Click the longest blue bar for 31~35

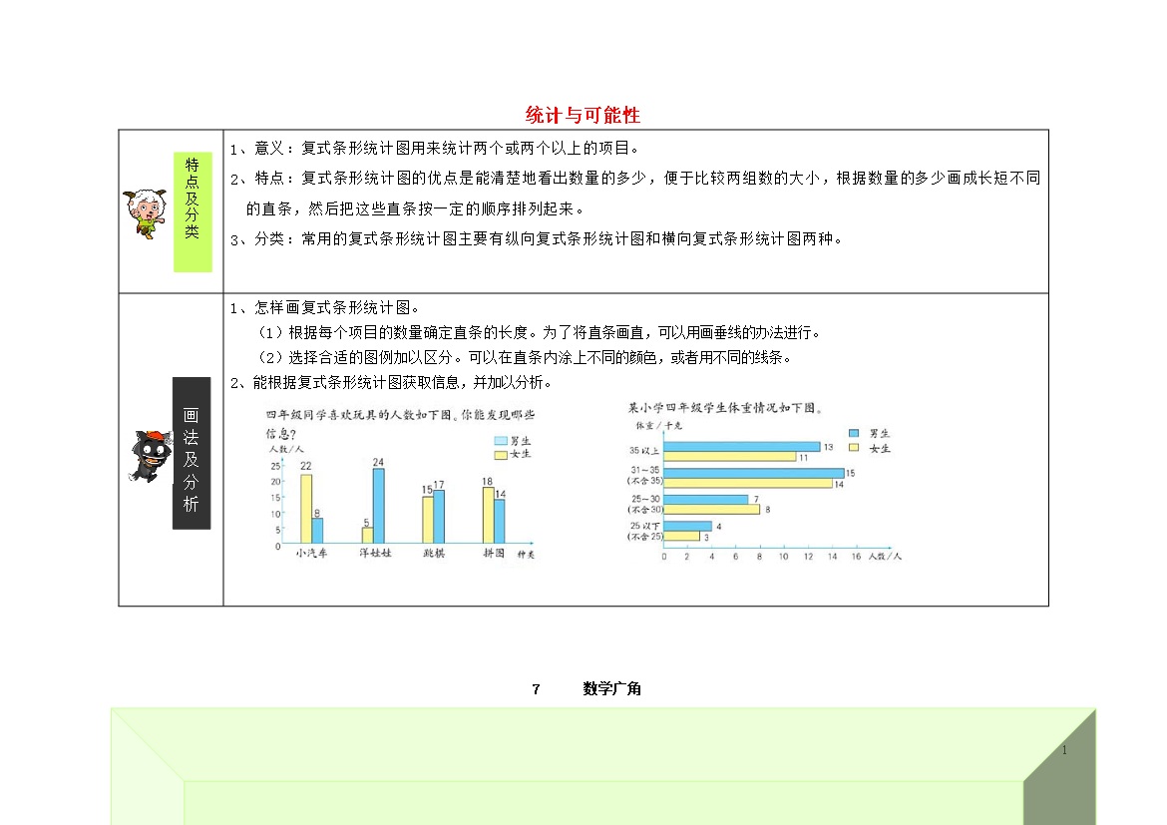coord(754,473)
